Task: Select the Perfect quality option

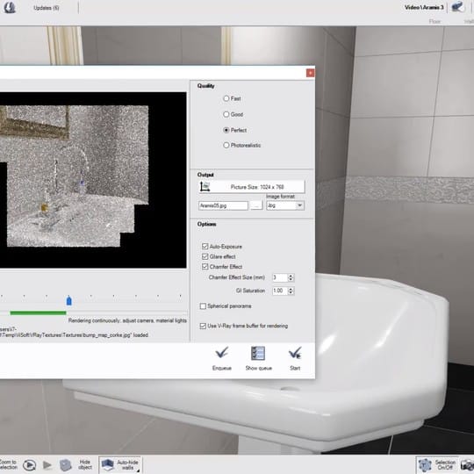Action: coord(226,130)
